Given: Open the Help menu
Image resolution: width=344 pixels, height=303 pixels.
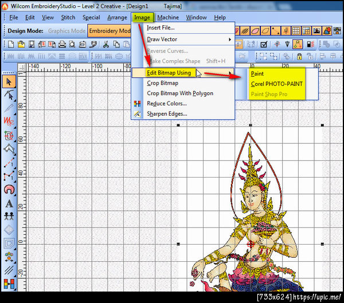Looking at the screenshot, I should pos(220,17).
